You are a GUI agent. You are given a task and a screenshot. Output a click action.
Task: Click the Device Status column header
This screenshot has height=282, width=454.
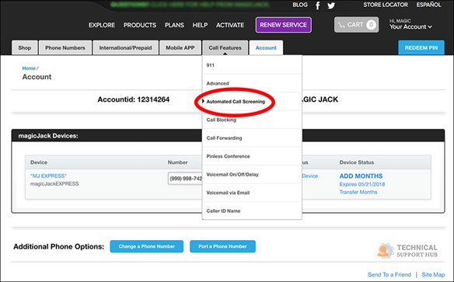tap(356, 162)
